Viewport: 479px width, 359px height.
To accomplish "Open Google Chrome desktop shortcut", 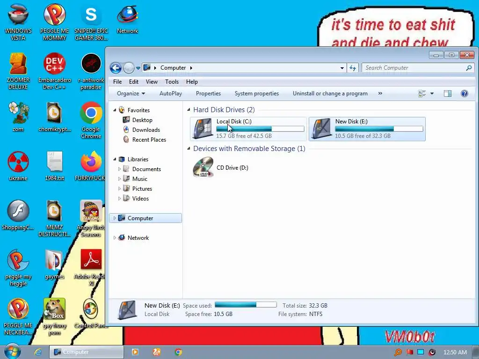I will 91,120.
